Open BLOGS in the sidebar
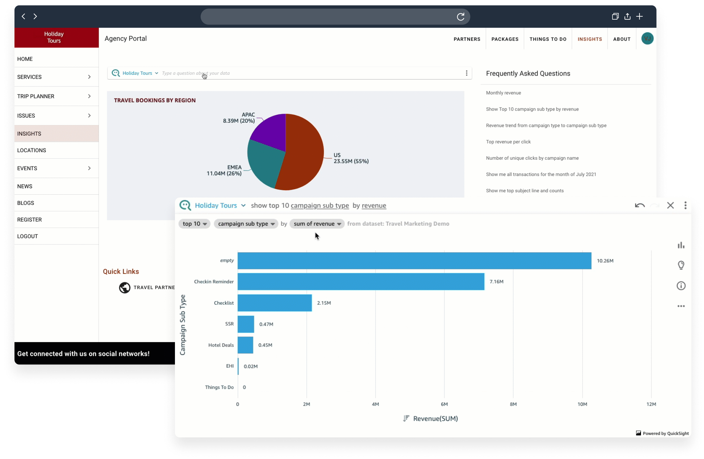Screen dimensions: 704x459 point(56,203)
